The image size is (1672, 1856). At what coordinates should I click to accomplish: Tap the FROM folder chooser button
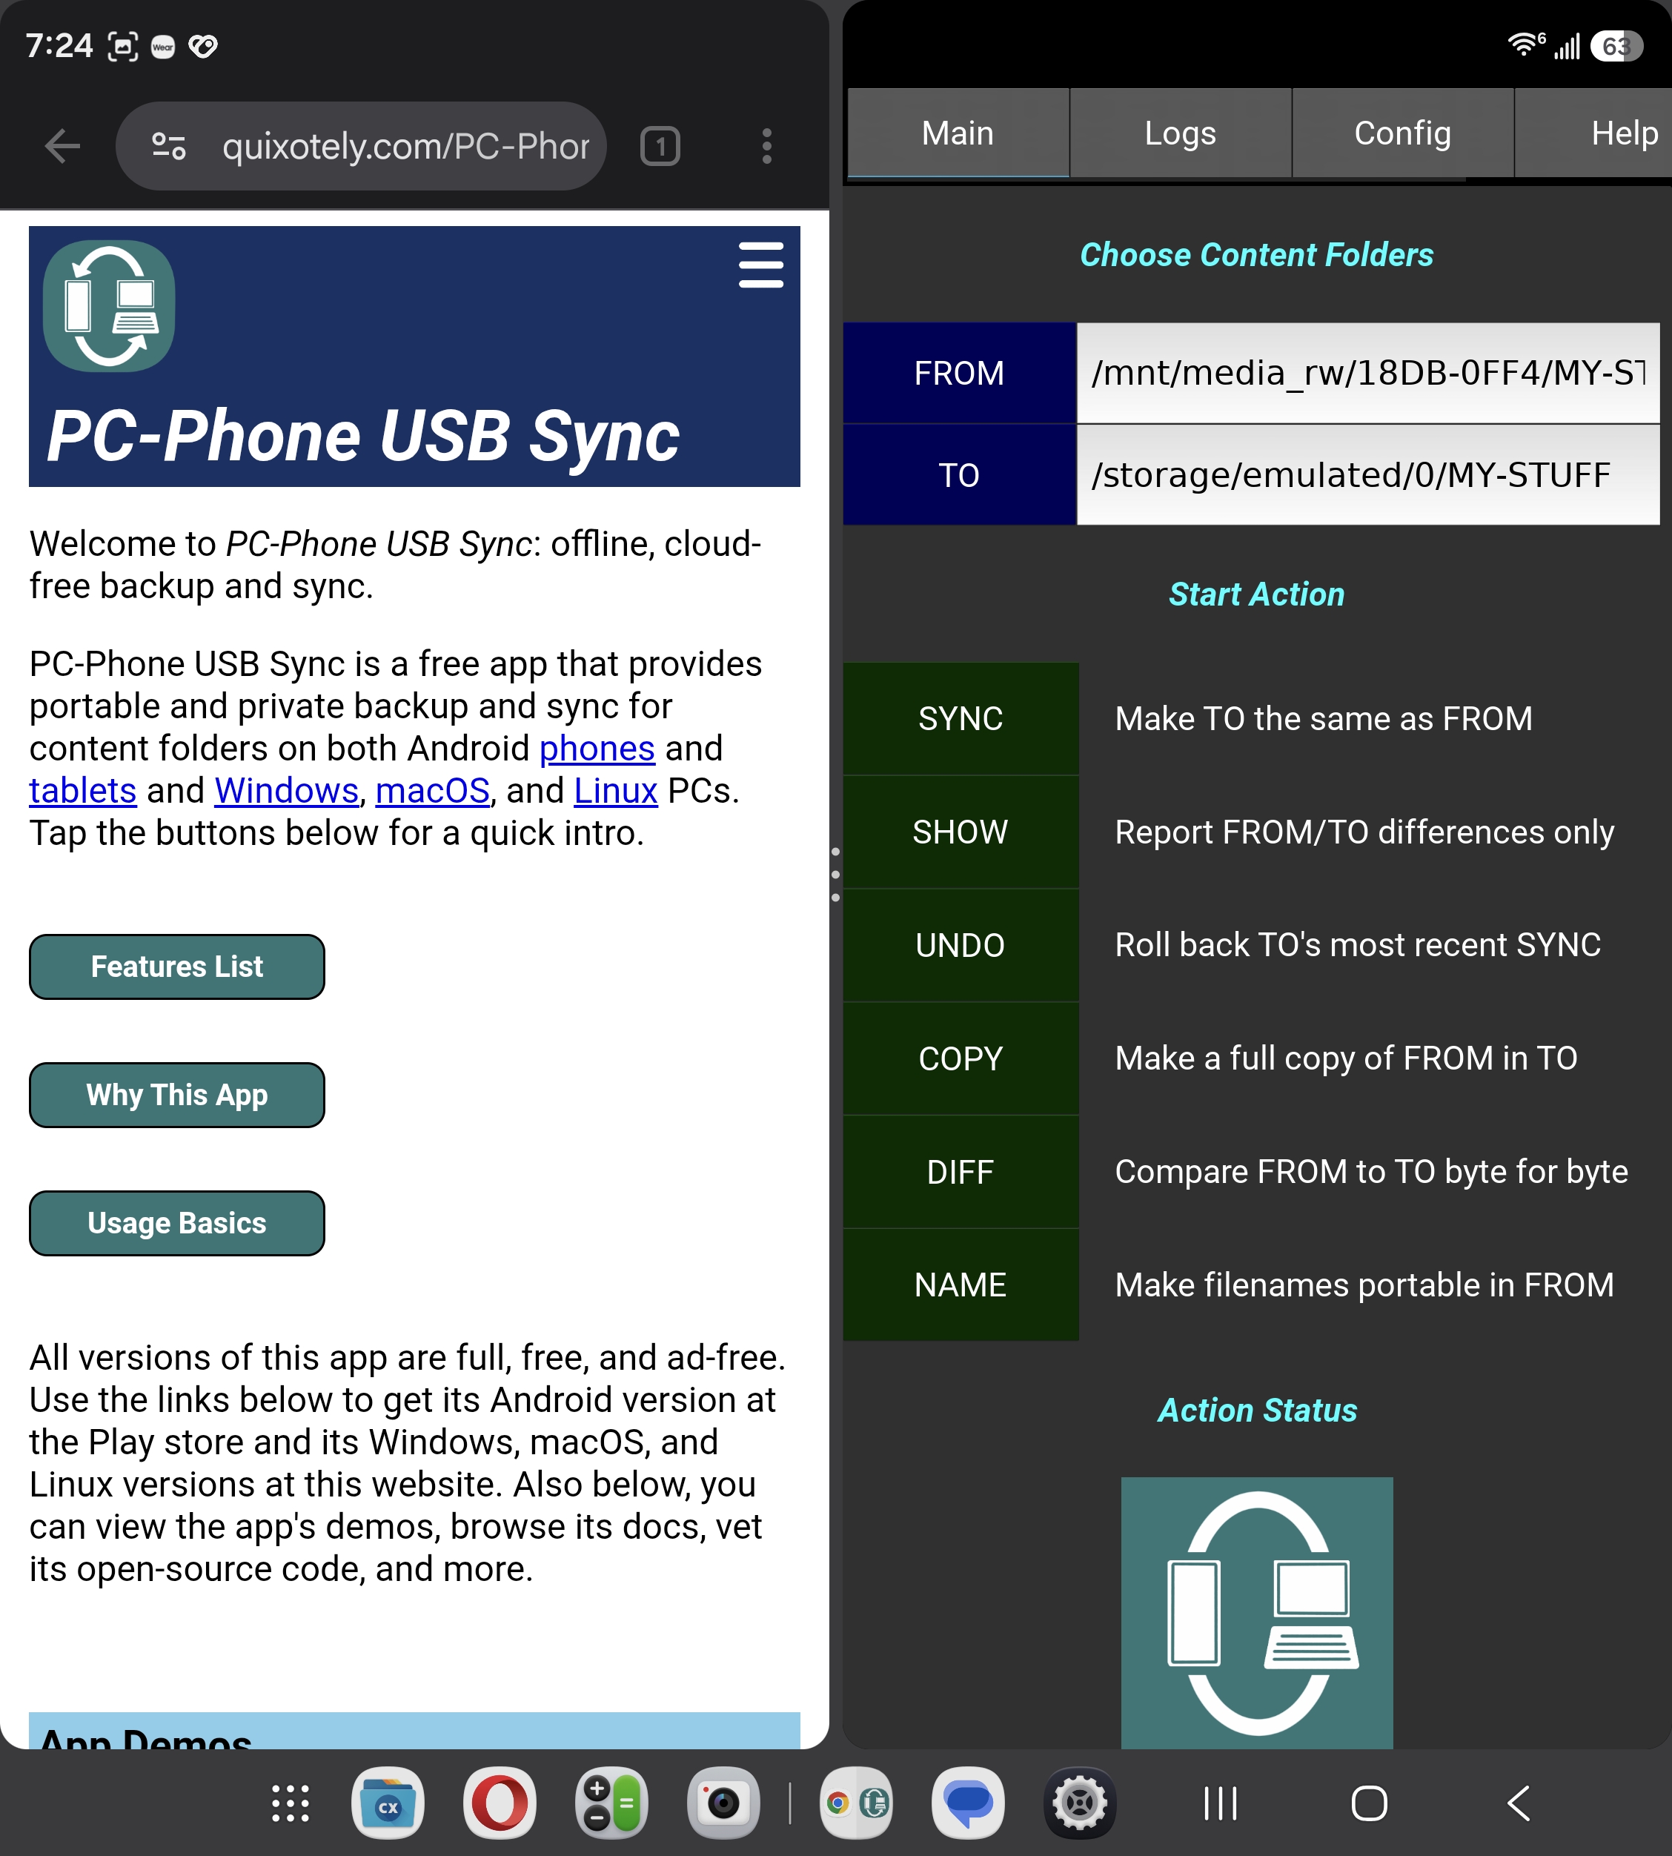tap(959, 373)
